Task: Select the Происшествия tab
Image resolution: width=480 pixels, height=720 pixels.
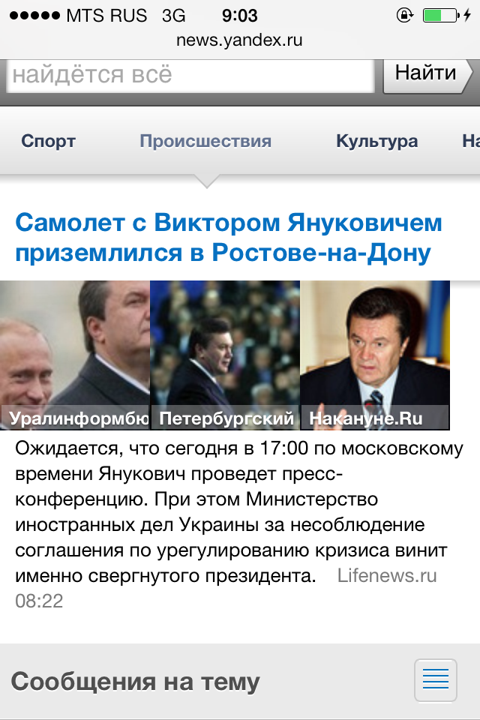Action: 205,141
